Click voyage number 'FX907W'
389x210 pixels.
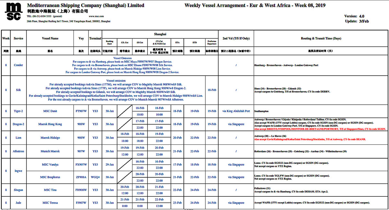81,164
